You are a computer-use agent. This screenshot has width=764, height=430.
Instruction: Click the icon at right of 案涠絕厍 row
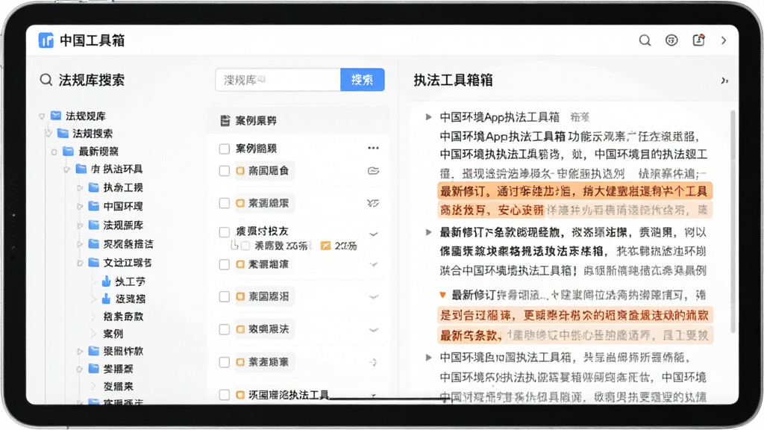coord(373,203)
